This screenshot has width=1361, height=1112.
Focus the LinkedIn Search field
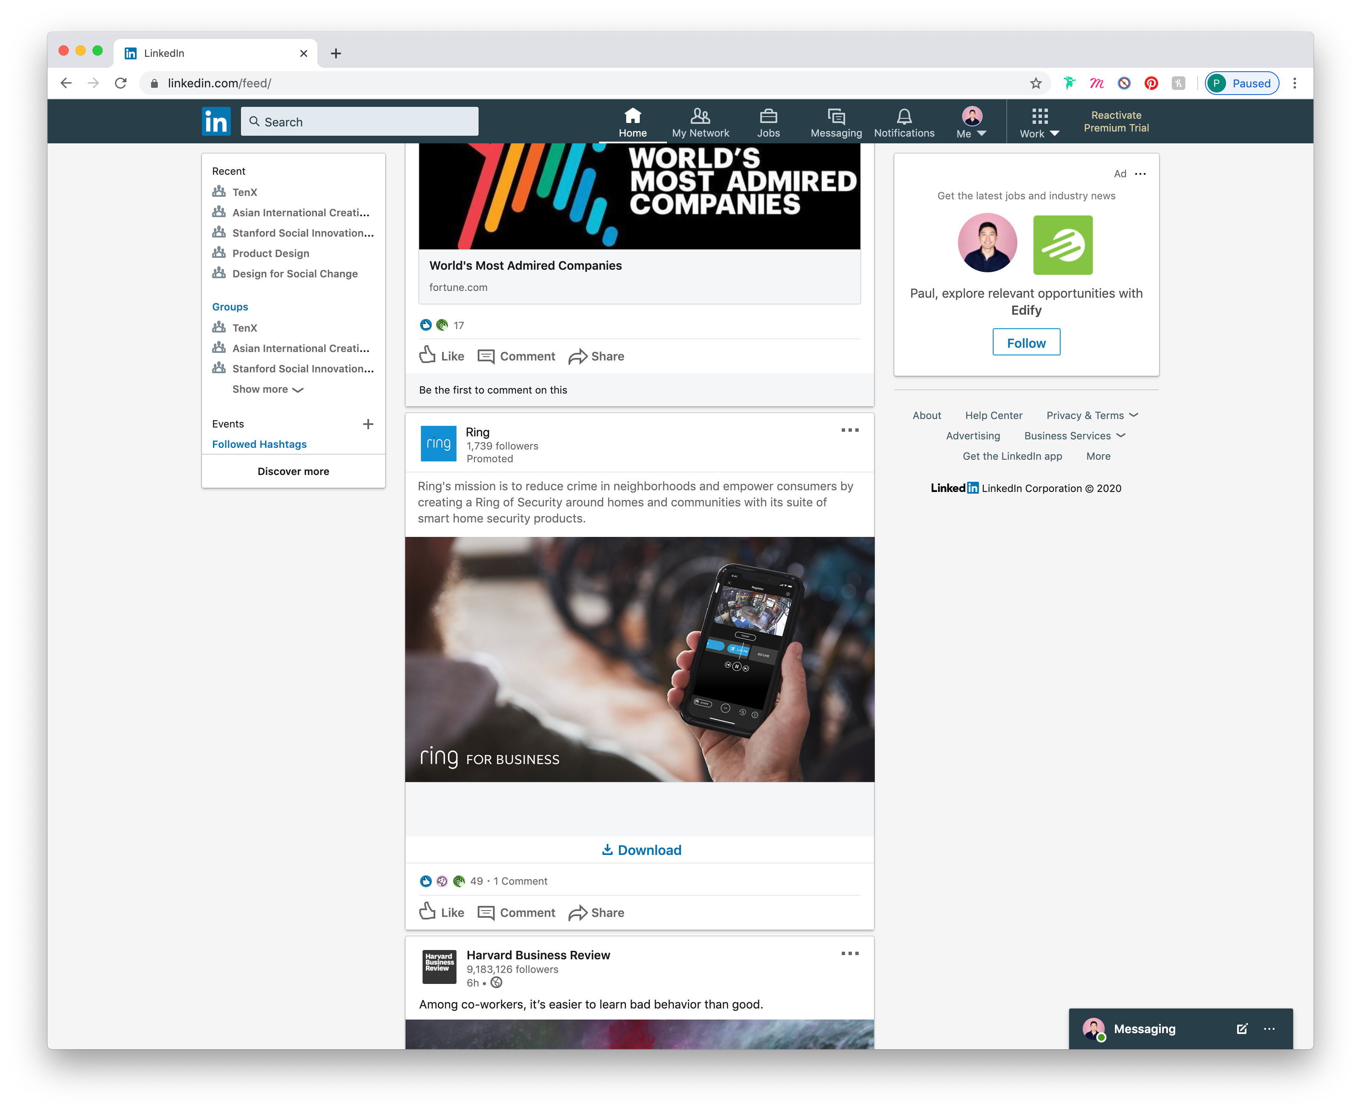pos(359,122)
